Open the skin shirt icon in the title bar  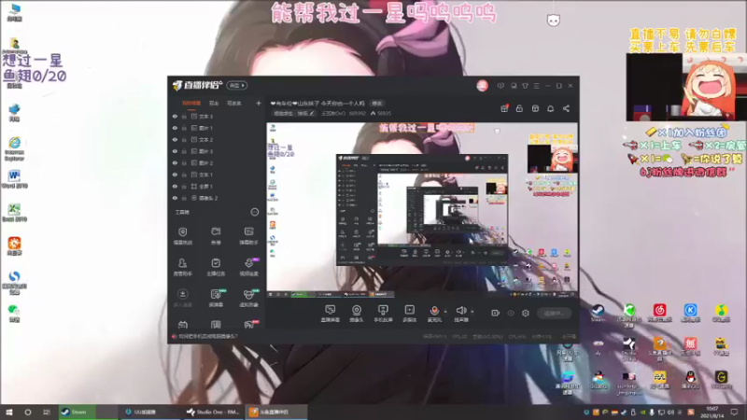[x=525, y=86]
